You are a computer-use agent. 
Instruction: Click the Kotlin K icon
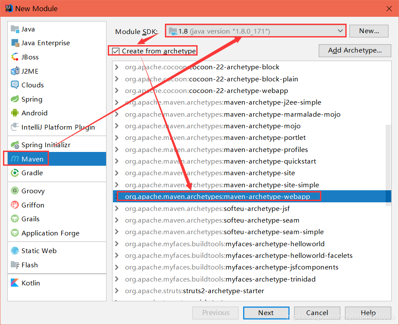[15, 283]
